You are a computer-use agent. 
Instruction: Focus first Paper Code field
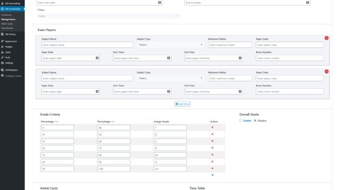(289, 45)
